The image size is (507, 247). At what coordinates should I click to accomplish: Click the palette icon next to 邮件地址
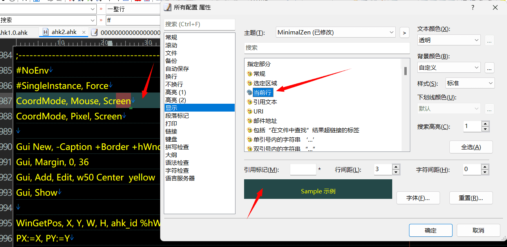click(250, 121)
